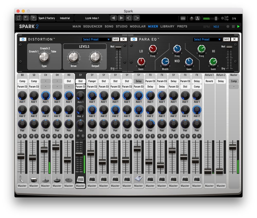
Task: Click the closed hi-hat icon on CH channel
Action: [x=45, y=179]
